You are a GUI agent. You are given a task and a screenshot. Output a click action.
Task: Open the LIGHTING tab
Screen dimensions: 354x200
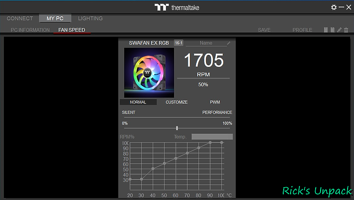coord(90,18)
